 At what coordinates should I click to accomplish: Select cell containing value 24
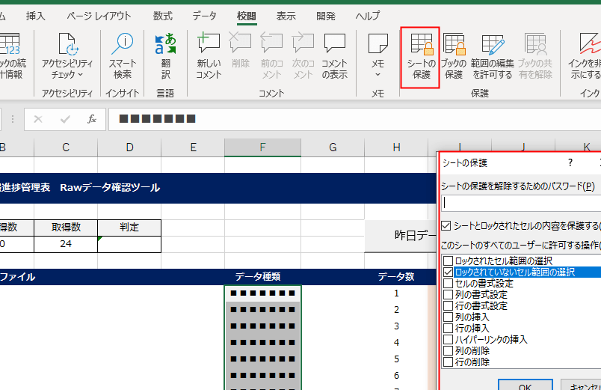coord(66,244)
